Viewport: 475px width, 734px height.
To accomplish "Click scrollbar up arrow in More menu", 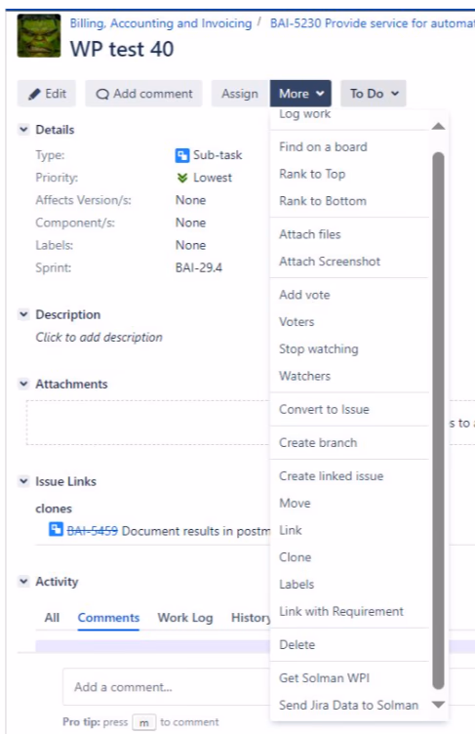I will [438, 126].
